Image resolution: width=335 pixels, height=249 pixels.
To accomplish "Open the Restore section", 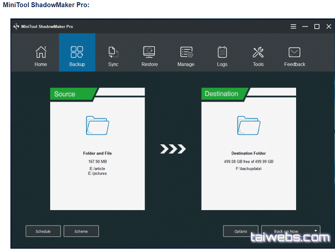I will (149, 54).
